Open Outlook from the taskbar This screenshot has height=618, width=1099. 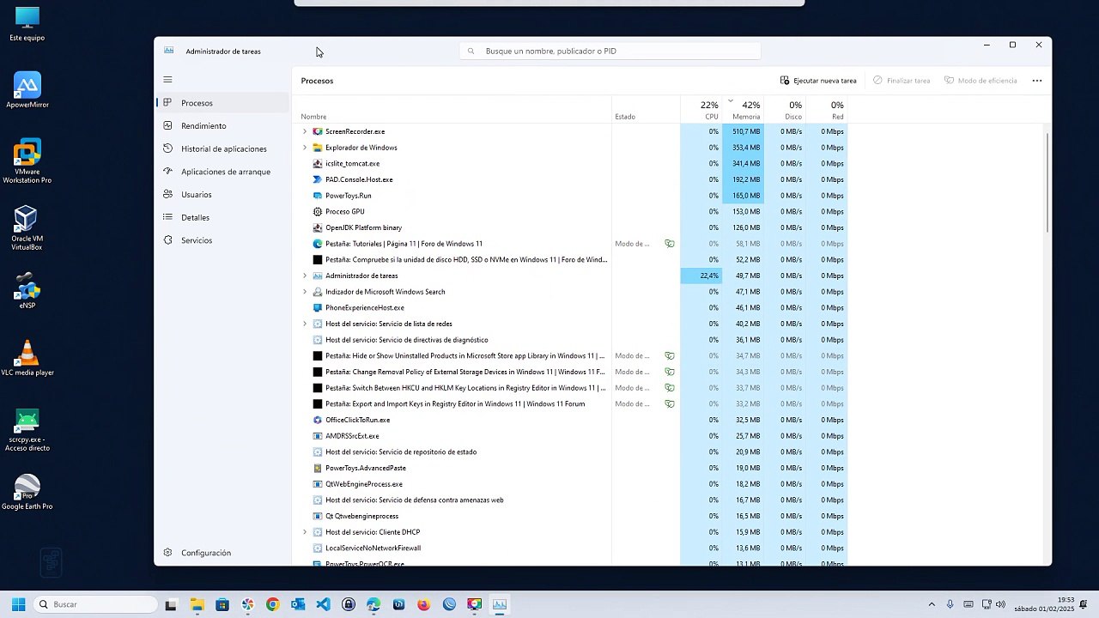coord(298,604)
